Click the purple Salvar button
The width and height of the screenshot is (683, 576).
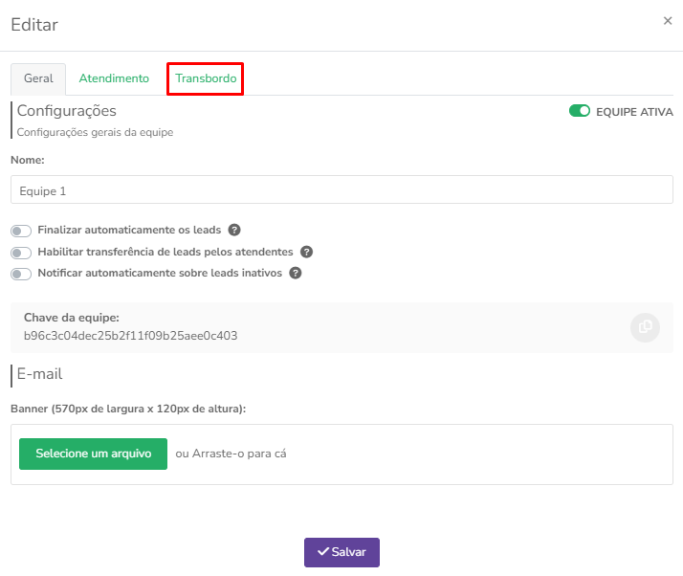341,552
